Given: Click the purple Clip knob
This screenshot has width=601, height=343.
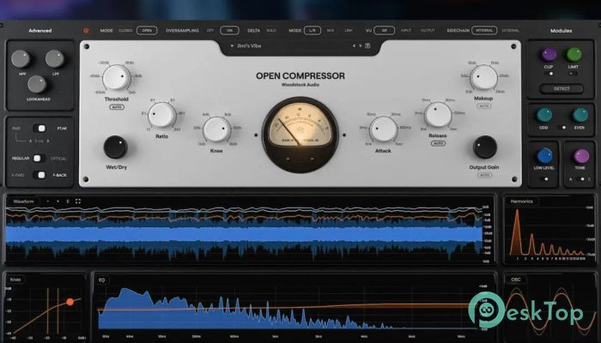Looking at the screenshot, I should coord(548,54).
